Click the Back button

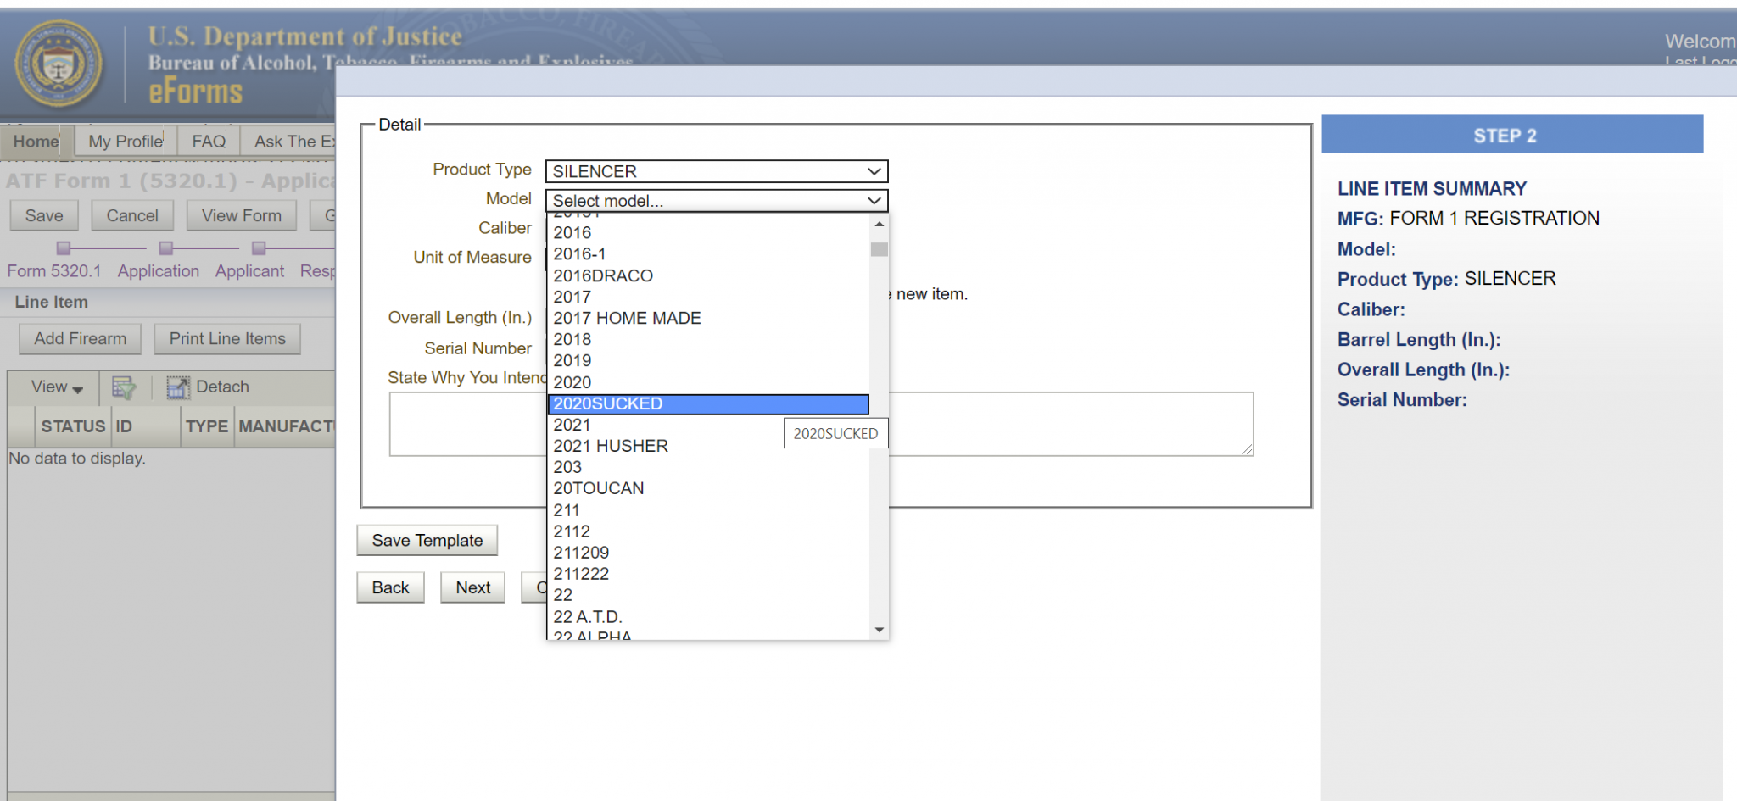pos(391,587)
